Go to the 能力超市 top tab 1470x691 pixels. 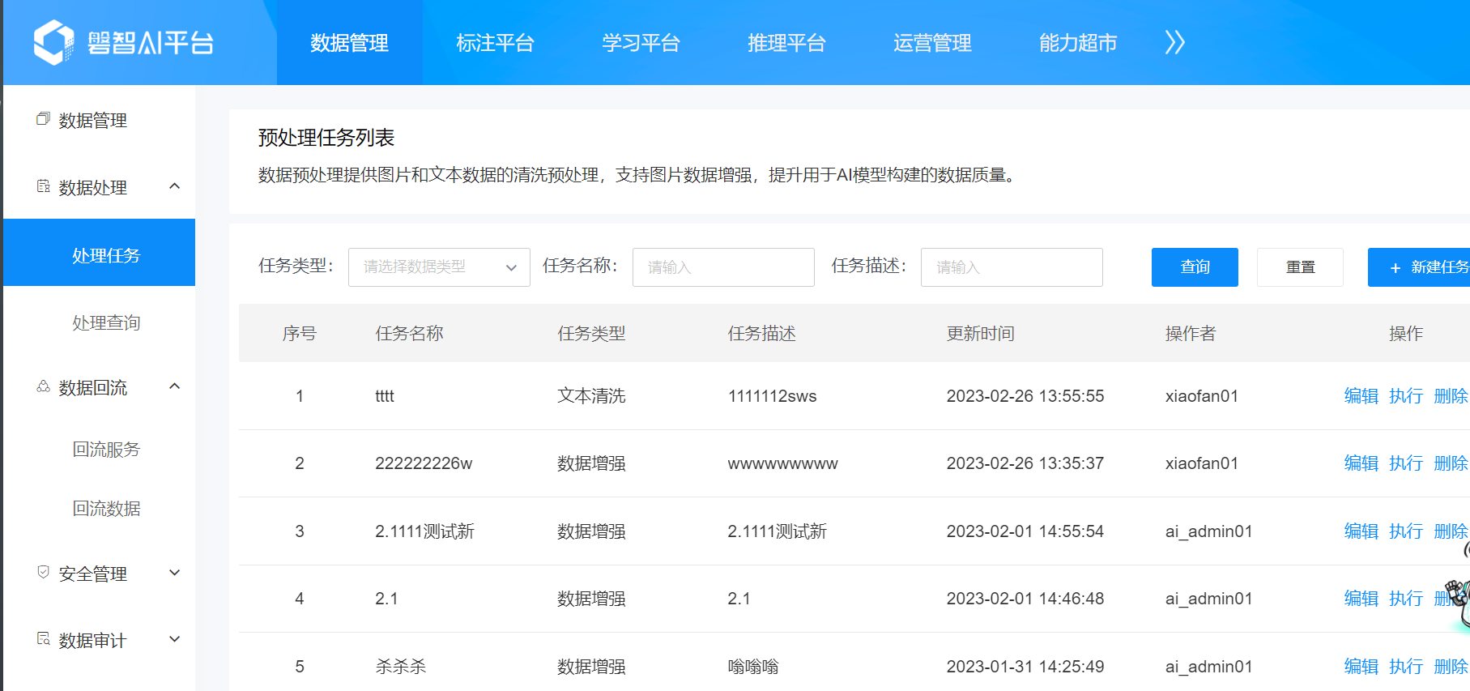pyautogui.click(x=1078, y=42)
